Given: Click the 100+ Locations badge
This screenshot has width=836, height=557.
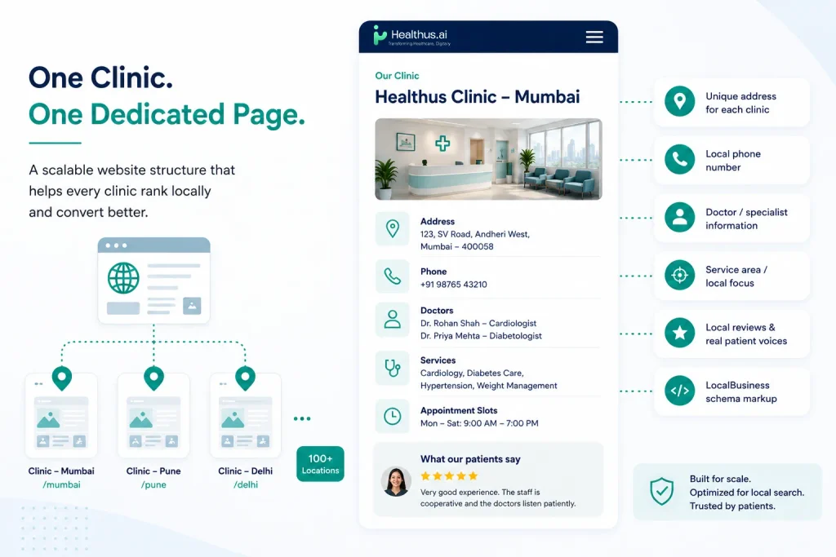Looking at the screenshot, I should 320,464.
